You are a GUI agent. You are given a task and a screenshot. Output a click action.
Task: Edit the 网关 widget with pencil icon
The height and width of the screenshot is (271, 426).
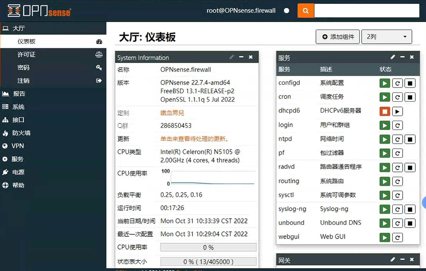tap(393, 260)
